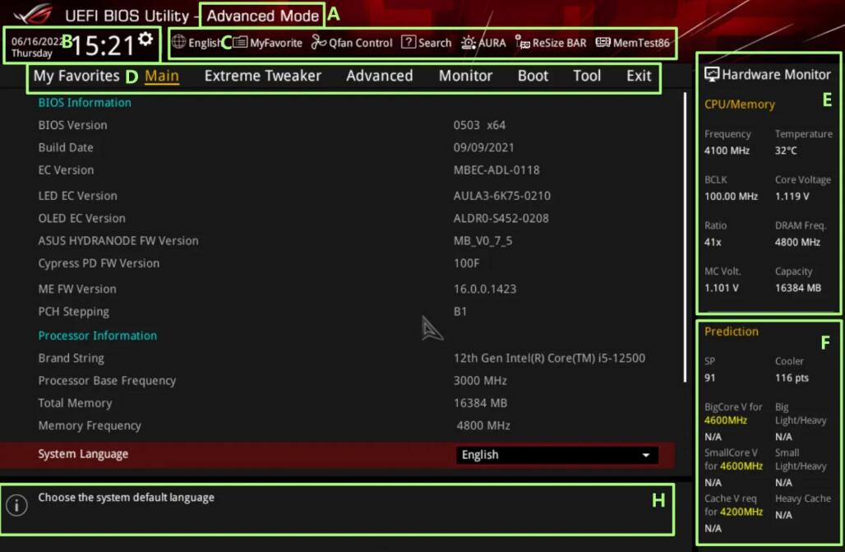Switch to the My Favorites tab
This screenshot has height=552, width=845.
(76, 76)
